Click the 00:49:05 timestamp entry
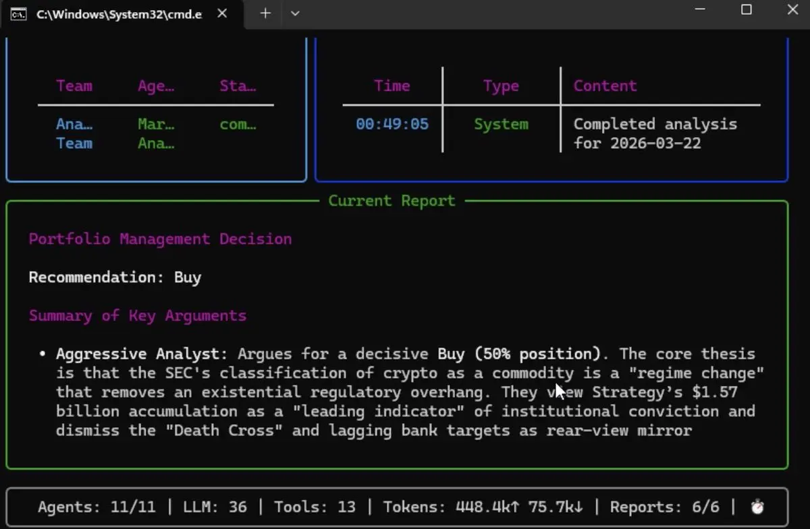 pyautogui.click(x=391, y=125)
